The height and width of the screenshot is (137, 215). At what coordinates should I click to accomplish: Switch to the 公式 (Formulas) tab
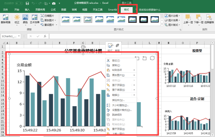(x=53, y=10)
